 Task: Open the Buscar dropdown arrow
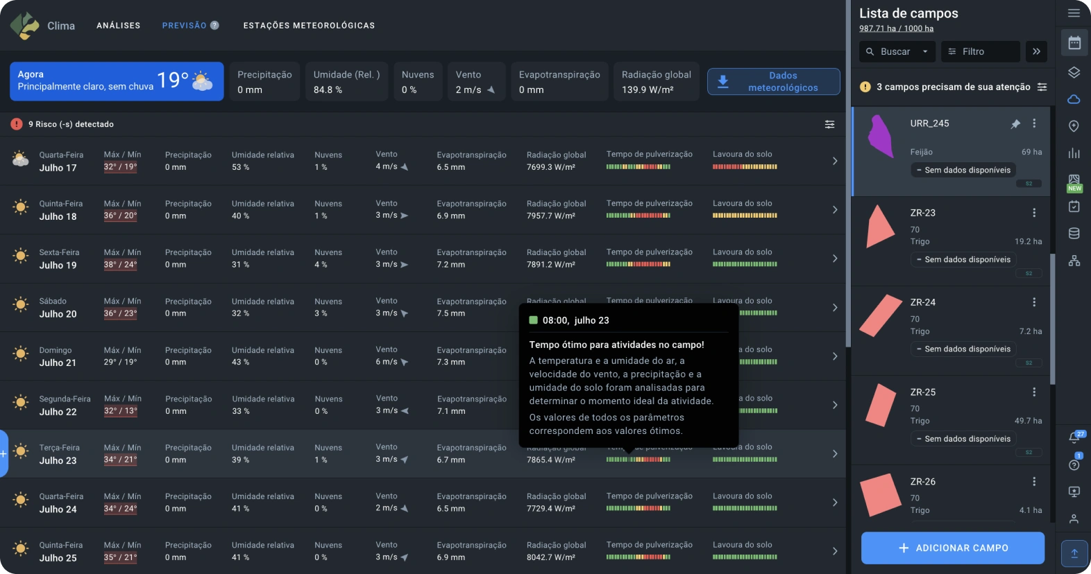coord(924,52)
